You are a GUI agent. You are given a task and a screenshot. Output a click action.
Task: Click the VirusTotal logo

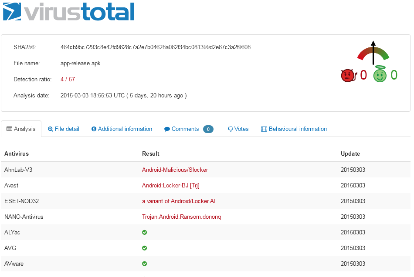tap(69, 12)
